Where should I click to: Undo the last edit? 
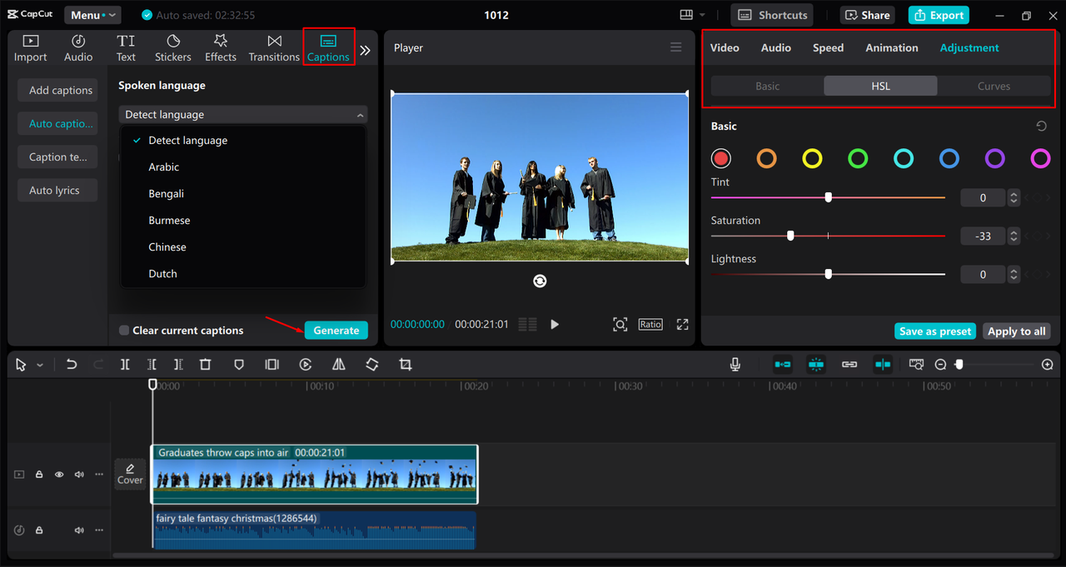(x=72, y=365)
